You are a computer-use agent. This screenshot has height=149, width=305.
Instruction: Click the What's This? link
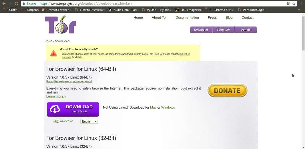tap(66, 121)
